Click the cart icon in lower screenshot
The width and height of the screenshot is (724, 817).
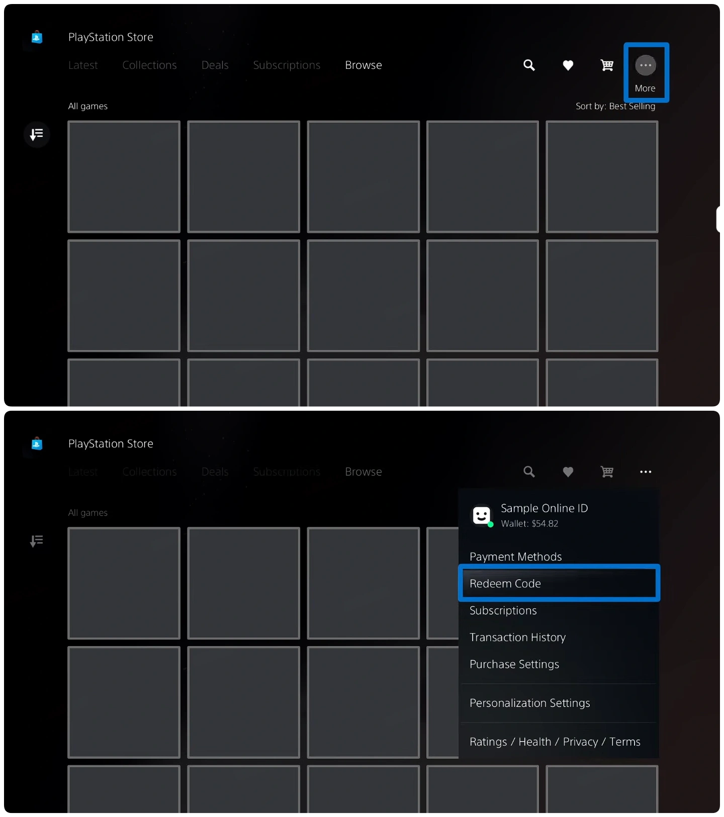[x=607, y=472]
